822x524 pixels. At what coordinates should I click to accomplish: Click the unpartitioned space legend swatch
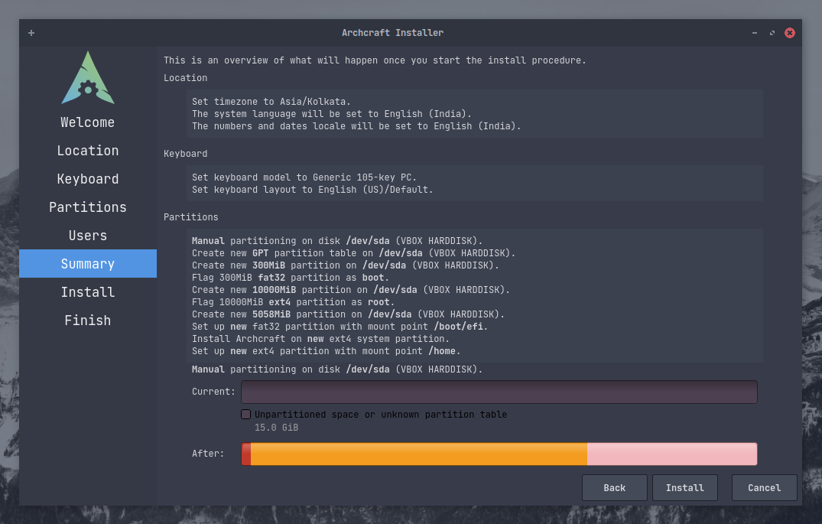(246, 415)
